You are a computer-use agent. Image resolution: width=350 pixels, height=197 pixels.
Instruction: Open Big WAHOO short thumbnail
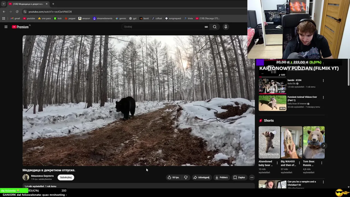[x=291, y=142]
